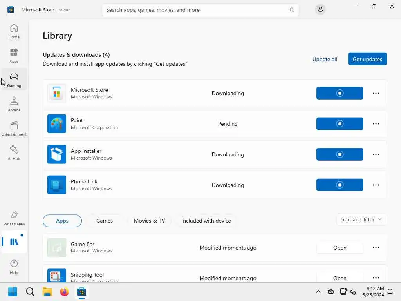Switch to the Movies & TV tab
Viewport: 401px width, 301px height.
coord(149,221)
